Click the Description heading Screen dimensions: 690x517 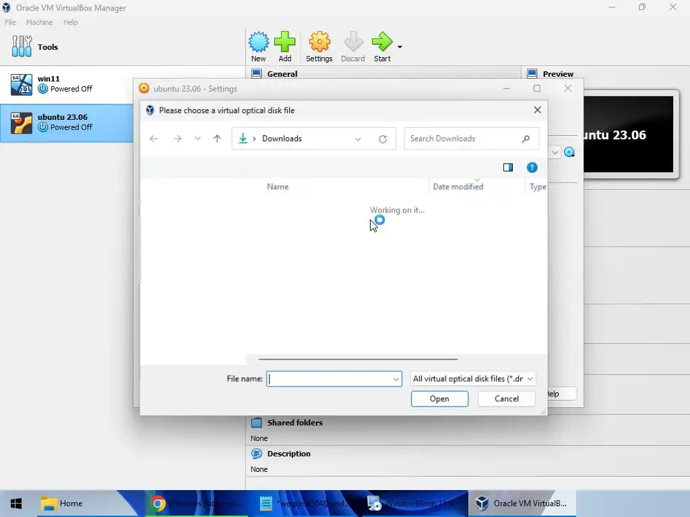pos(288,454)
